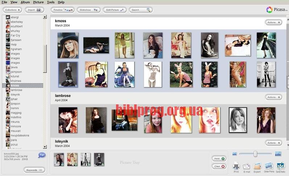Select kmoss thumbnail with black top hat
Image resolution: width=289 pixels, height=176 pixels.
click(68, 45)
